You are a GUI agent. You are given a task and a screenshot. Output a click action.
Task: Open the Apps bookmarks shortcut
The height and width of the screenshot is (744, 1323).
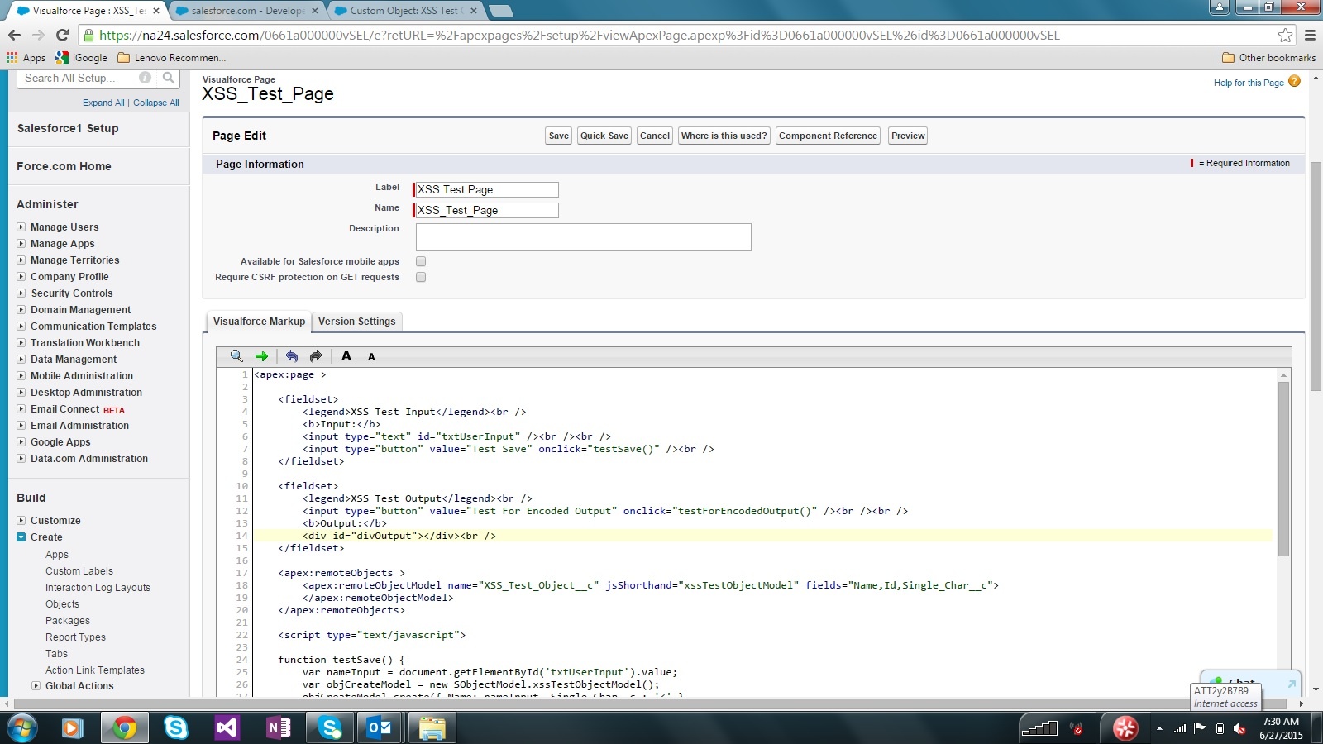26,58
